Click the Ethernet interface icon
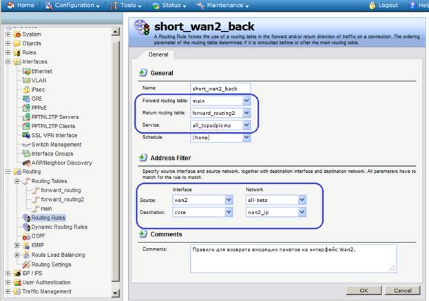 [x=26, y=72]
